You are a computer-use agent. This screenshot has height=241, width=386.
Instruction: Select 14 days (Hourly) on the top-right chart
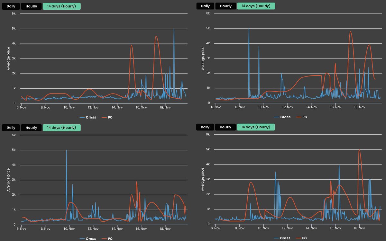pos(256,6)
